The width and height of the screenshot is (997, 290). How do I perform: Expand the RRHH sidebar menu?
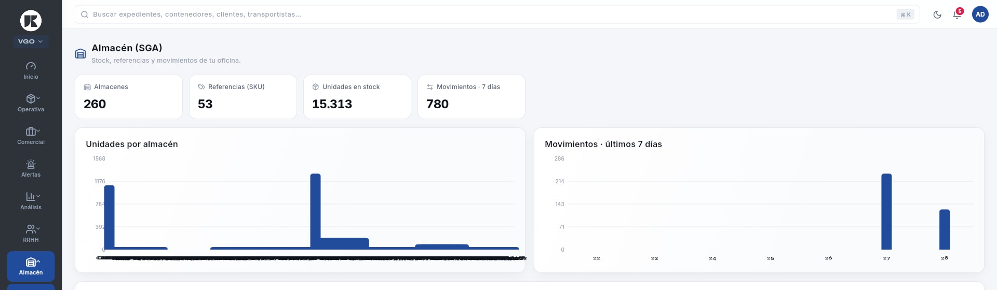(31, 234)
